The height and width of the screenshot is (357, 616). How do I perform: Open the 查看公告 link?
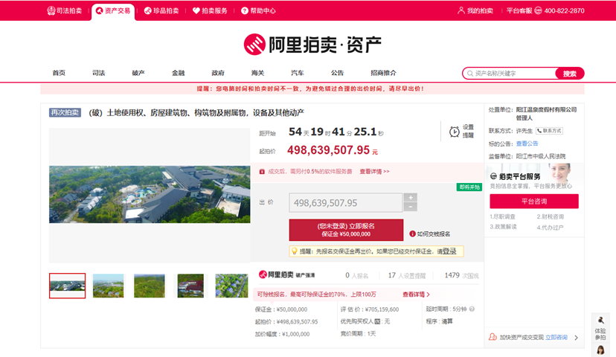(527, 144)
